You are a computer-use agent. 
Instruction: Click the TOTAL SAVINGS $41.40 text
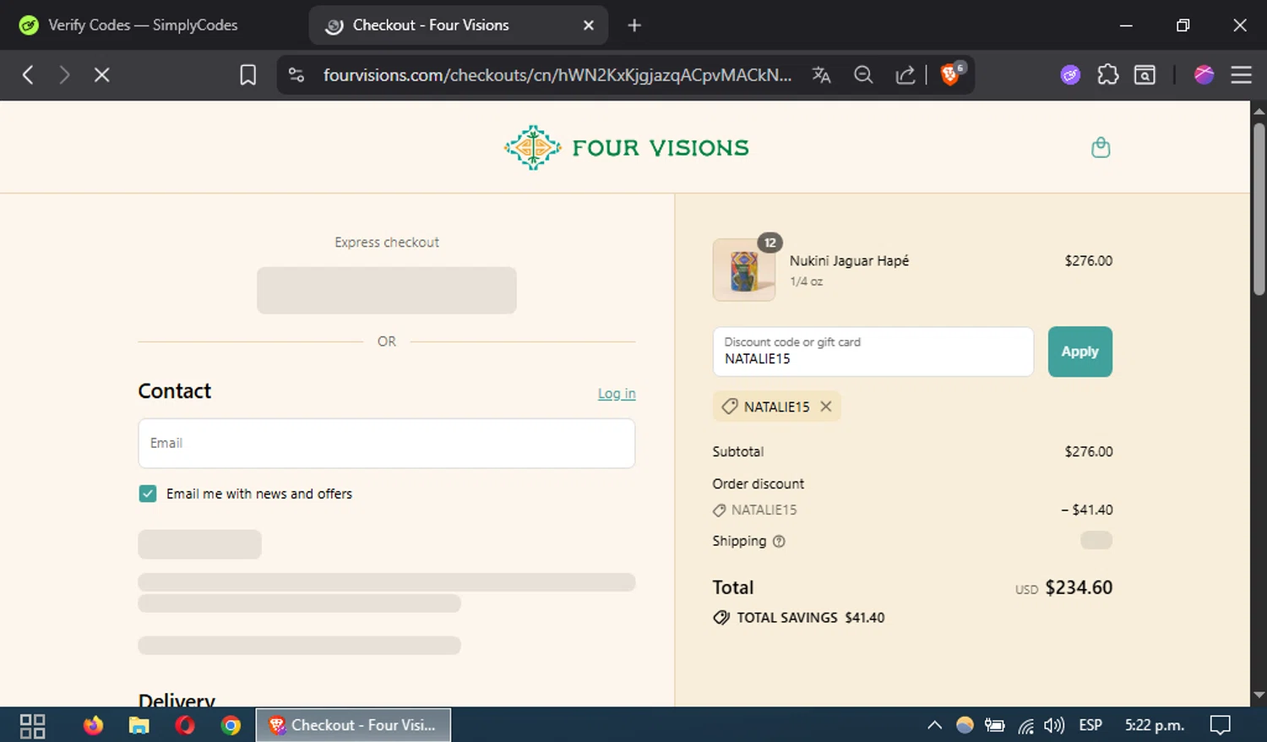pyautogui.click(x=810, y=618)
